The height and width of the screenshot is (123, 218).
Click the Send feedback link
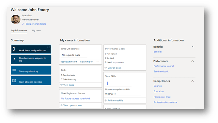point(161,71)
